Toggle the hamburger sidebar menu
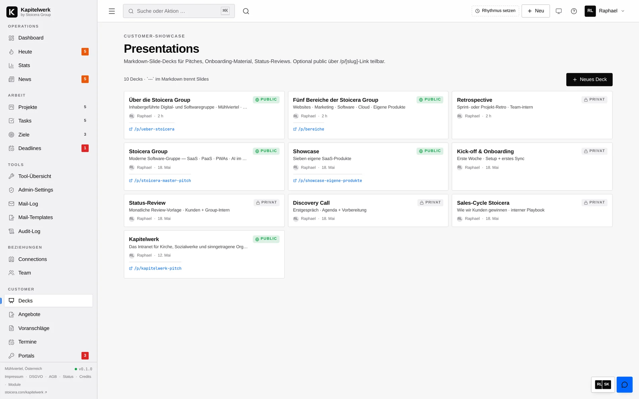 [112, 11]
